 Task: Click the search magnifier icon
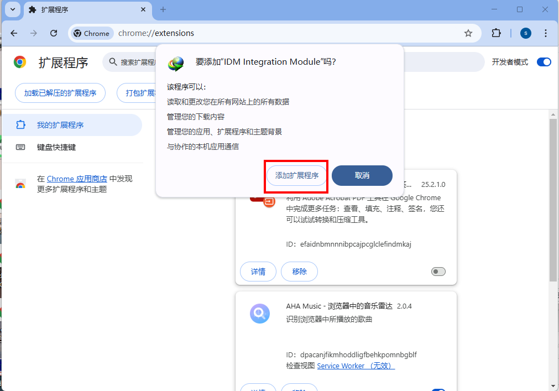coord(113,61)
